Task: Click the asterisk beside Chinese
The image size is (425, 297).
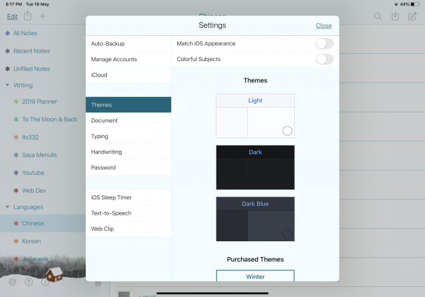Action: coord(16,223)
